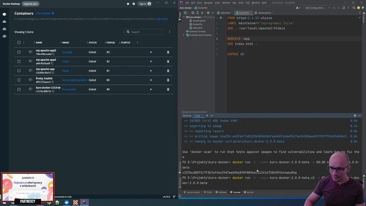
Task: Check the my-apache-app3 row checkbox
Action: point(19,52)
